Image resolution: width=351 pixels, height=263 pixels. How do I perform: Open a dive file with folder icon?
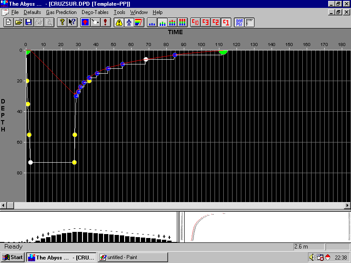tap(19, 22)
